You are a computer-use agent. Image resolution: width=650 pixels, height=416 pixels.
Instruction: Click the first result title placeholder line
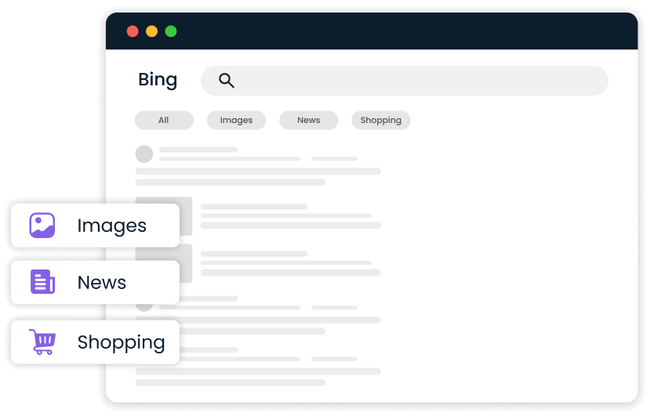point(198,149)
